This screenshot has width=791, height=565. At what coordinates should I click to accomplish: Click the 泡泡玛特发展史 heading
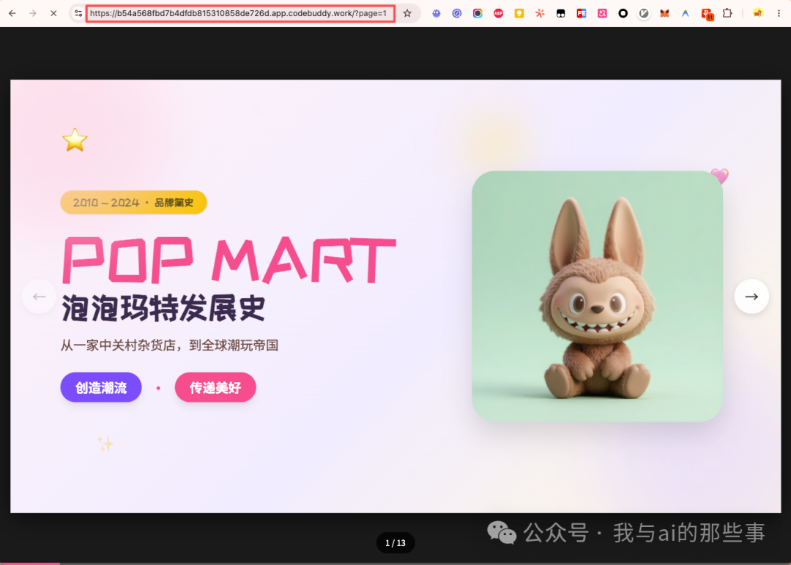click(163, 308)
